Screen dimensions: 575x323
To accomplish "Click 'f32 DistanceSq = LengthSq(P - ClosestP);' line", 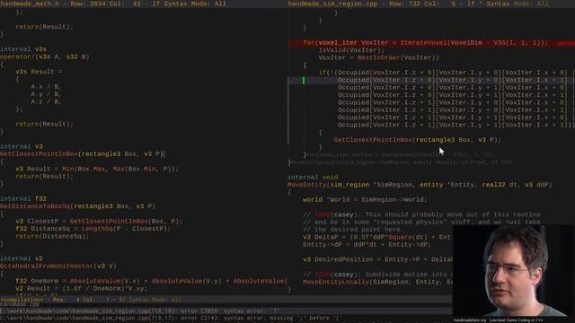I will click(93, 229).
